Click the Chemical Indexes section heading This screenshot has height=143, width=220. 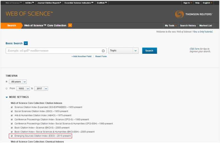click(x=37, y=142)
